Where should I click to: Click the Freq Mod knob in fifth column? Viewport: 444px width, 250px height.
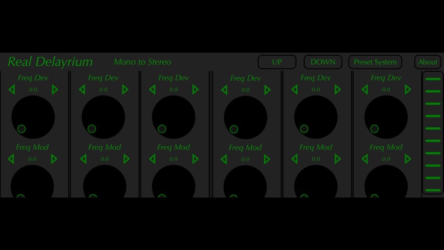[x=316, y=181]
